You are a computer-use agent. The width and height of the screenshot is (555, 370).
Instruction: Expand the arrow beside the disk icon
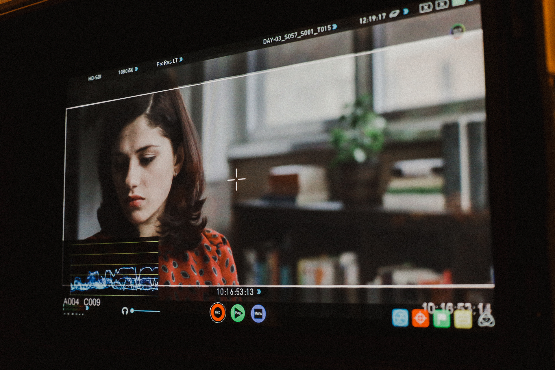(406, 11)
